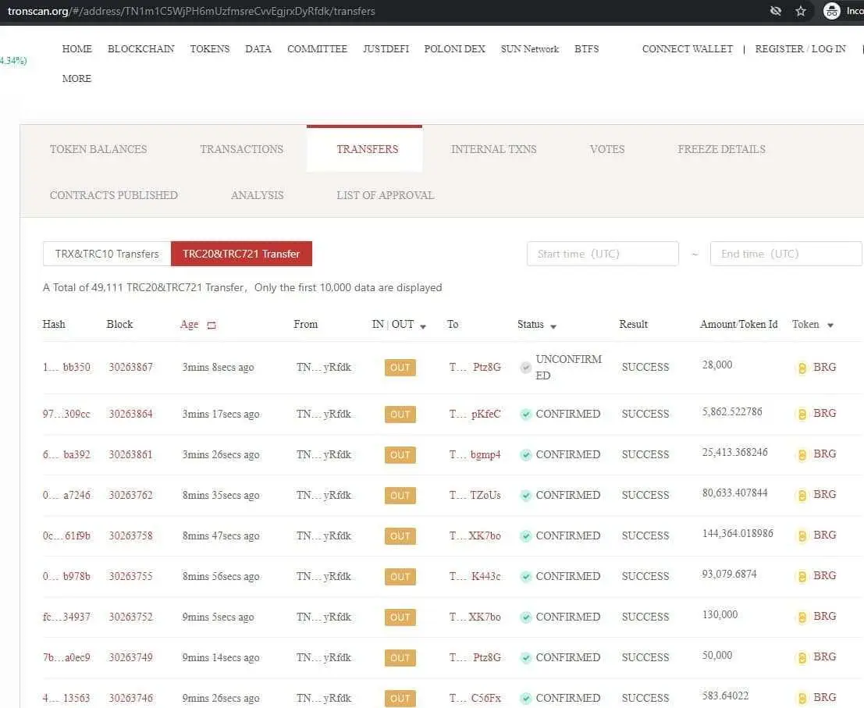Switch to the TOKEN BALANCES tab
Image resolution: width=864 pixels, height=708 pixels.
[98, 149]
